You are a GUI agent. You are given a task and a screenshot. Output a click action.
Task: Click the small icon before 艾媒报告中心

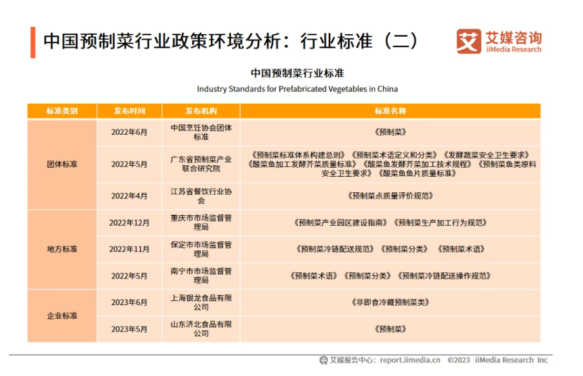pos(323,360)
